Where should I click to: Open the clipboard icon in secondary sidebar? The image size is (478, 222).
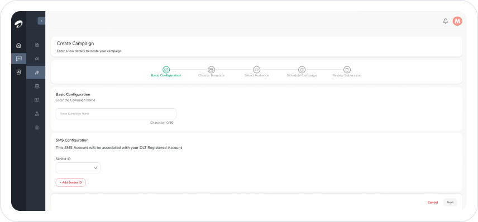coord(37,128)
